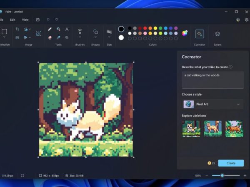Click the info icon beside description label
Screen dimensions: 250x187
(x=230, y=67)
